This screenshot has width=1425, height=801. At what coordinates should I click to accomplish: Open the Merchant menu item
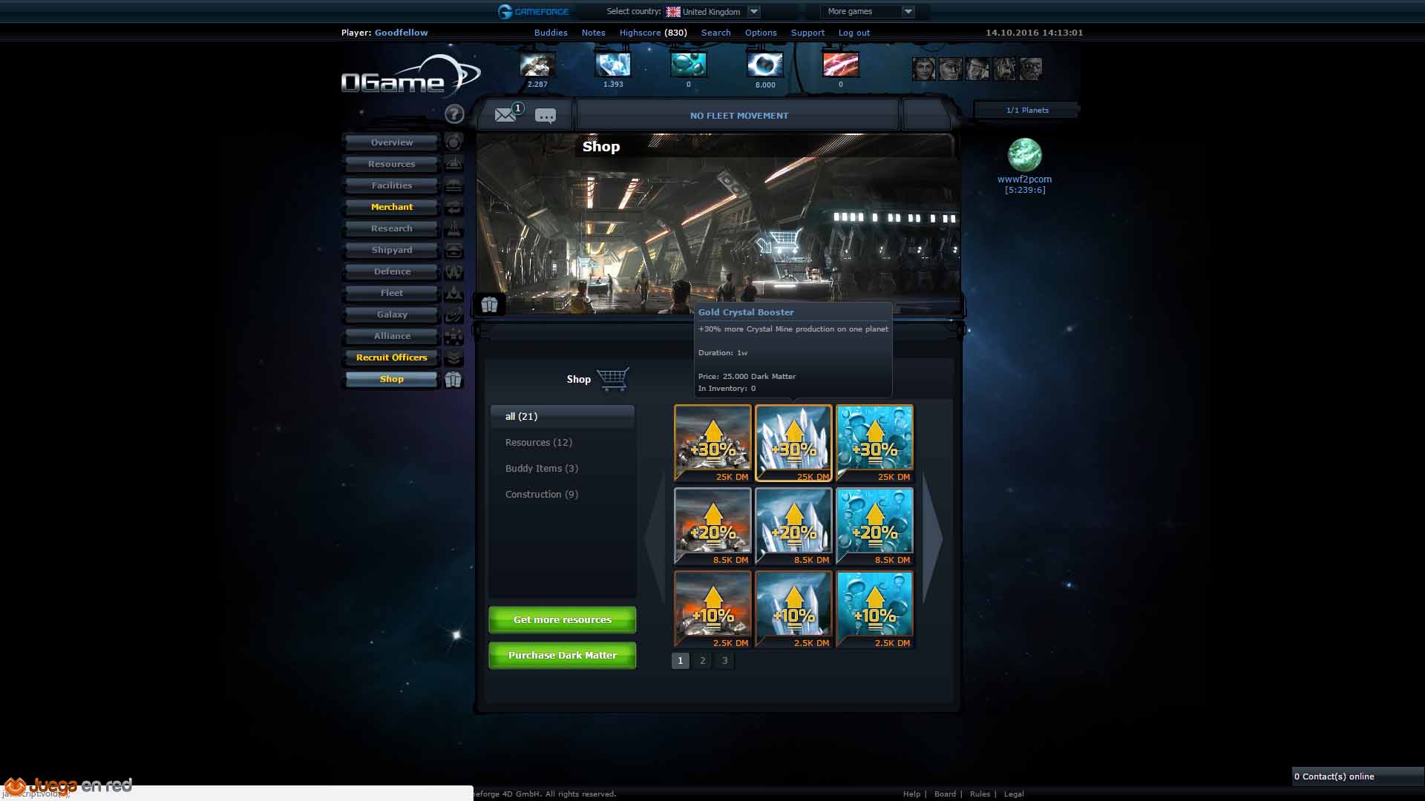coord(391,207)
